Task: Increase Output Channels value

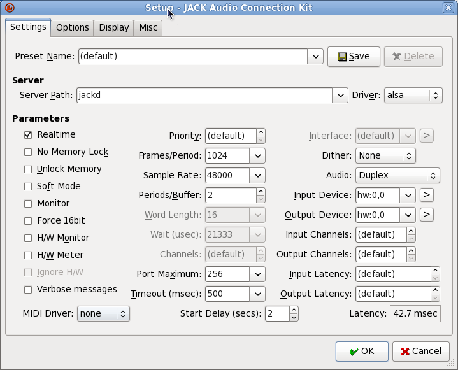Action: pyautogui.click(x=411, y=251)
